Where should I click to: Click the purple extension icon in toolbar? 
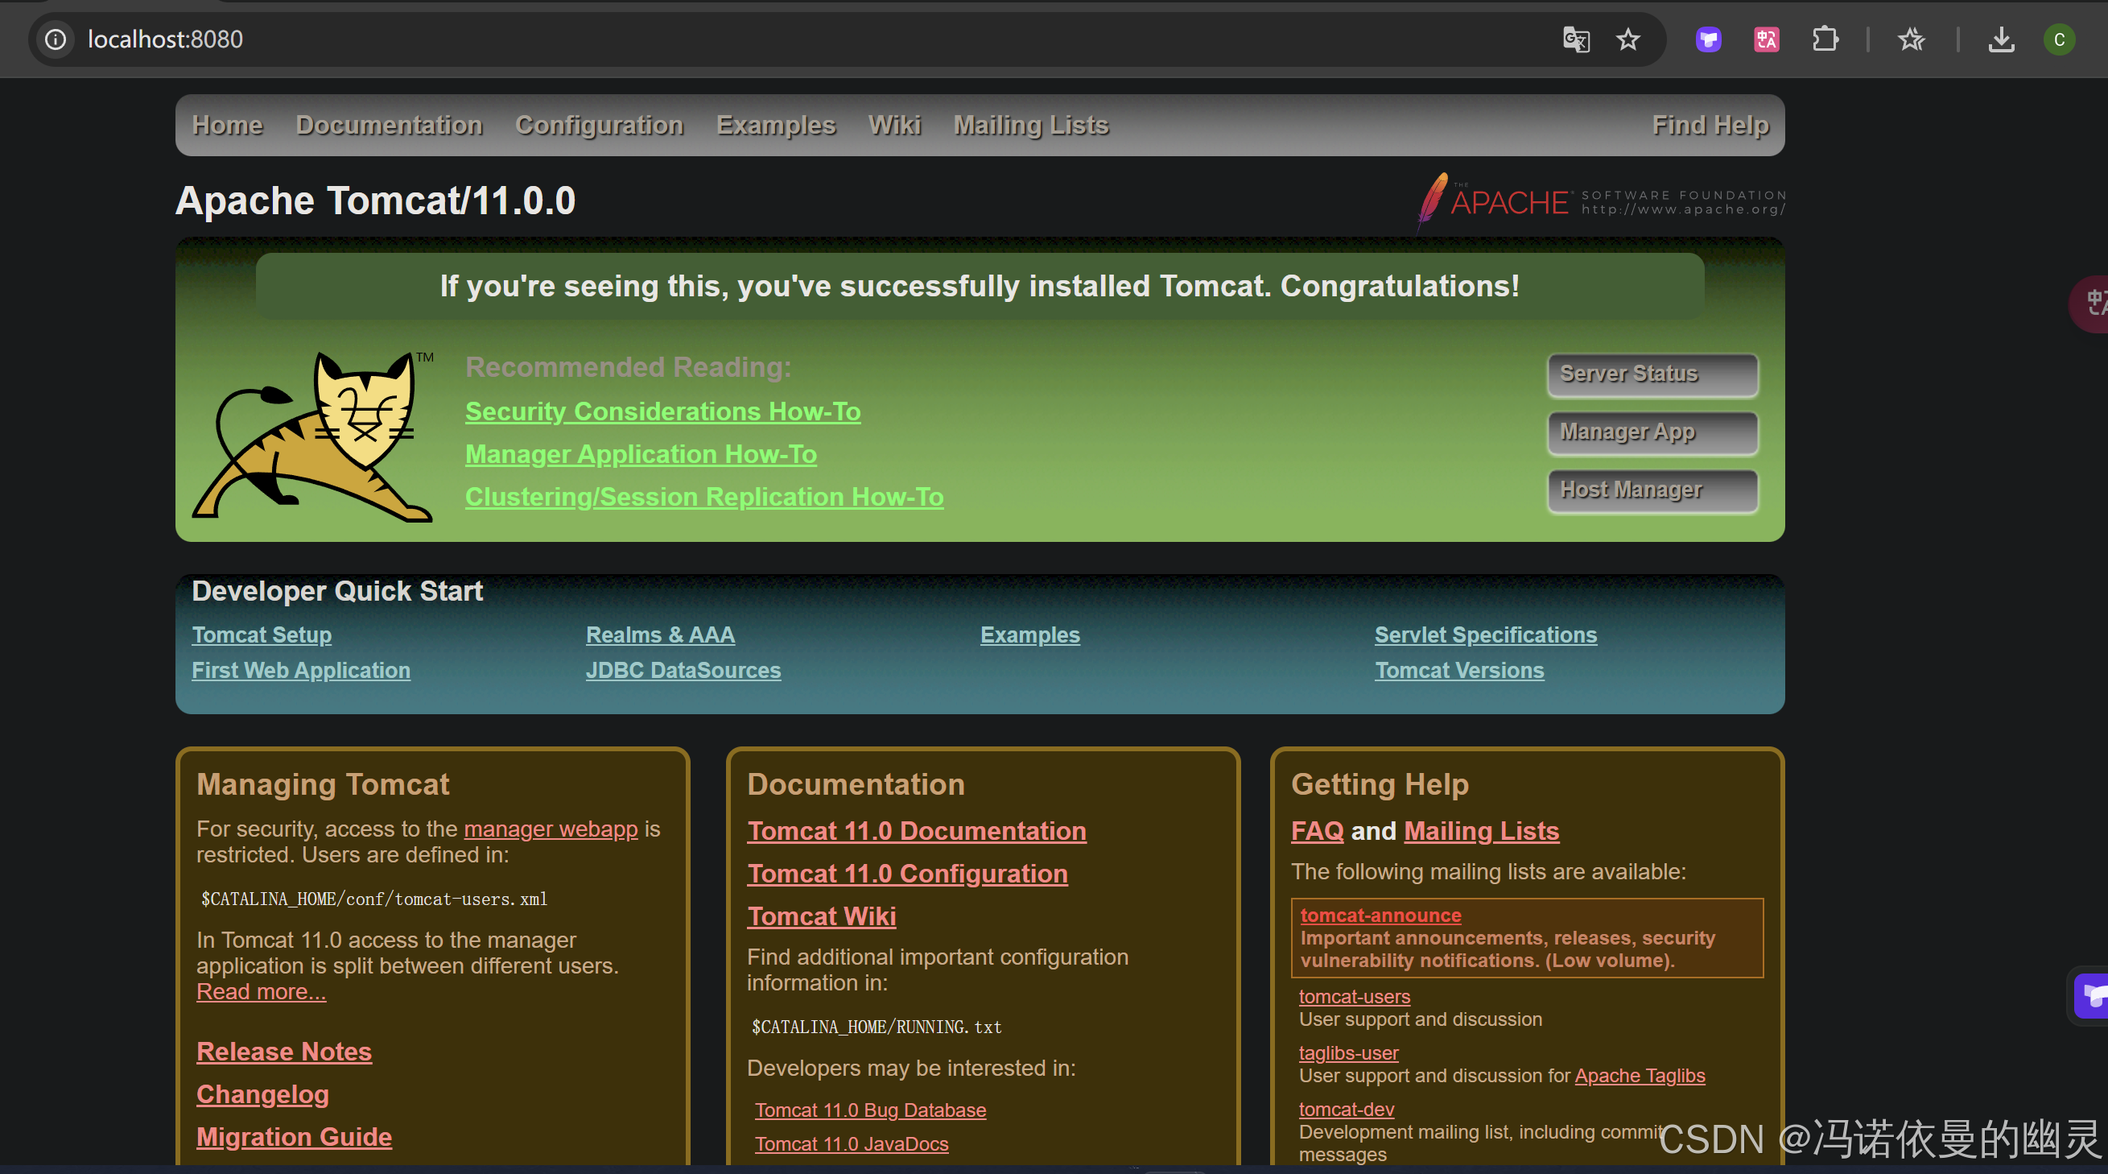pyautogui.click(x=1708, y=39)
